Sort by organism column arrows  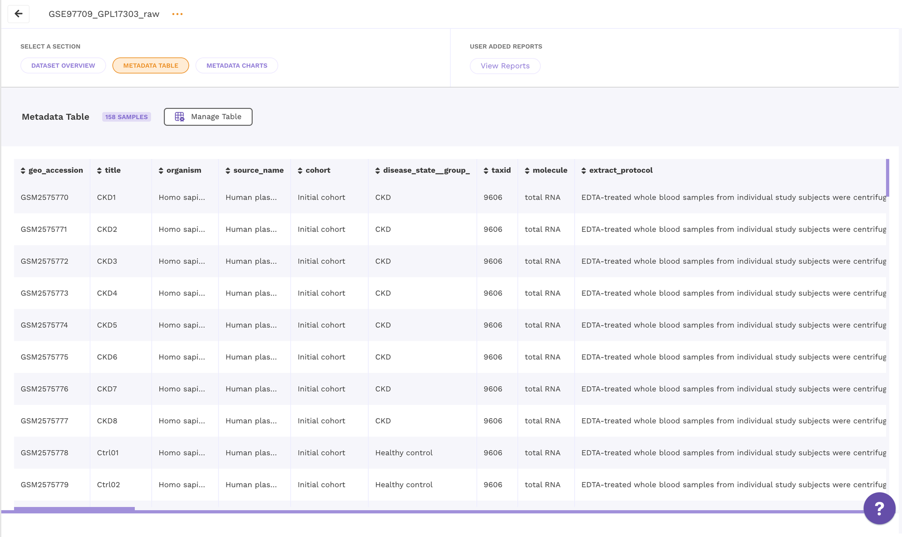[161, 171]
